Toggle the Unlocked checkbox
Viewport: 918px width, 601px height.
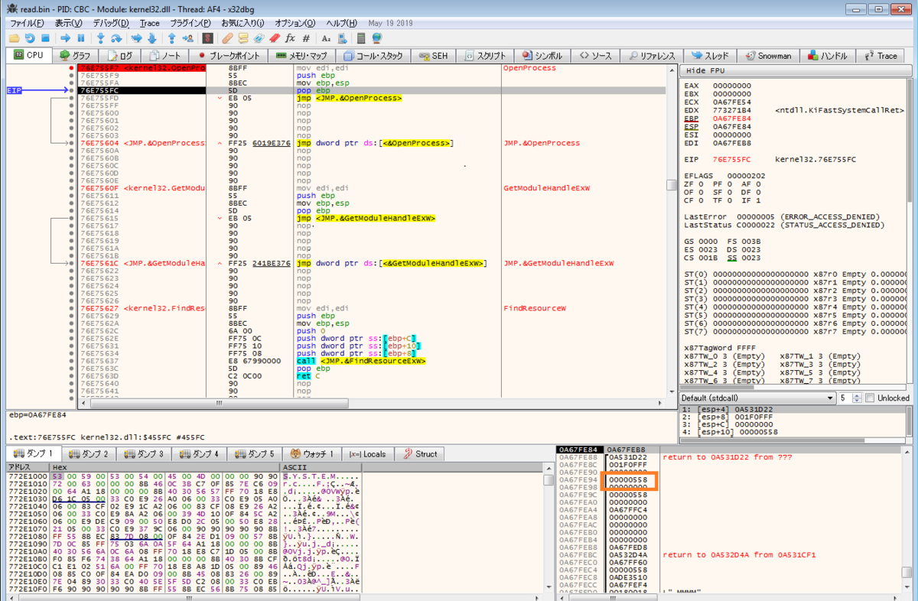point(869,398)
